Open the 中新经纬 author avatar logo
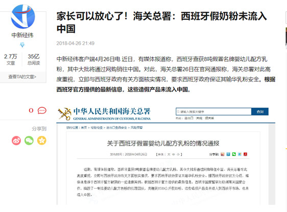The height and width of the screenshot is (212, 287). pos(22,17)
